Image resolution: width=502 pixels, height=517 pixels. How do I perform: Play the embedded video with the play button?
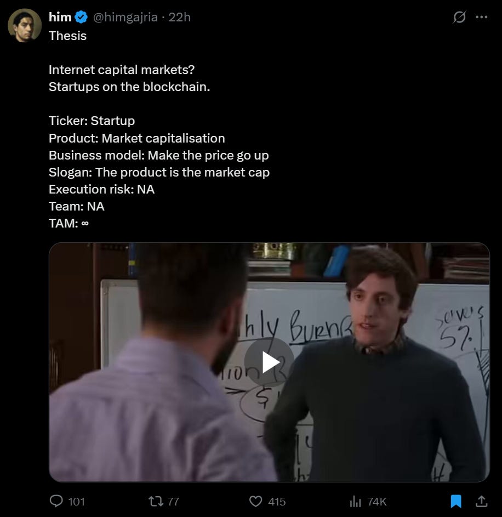269,362
